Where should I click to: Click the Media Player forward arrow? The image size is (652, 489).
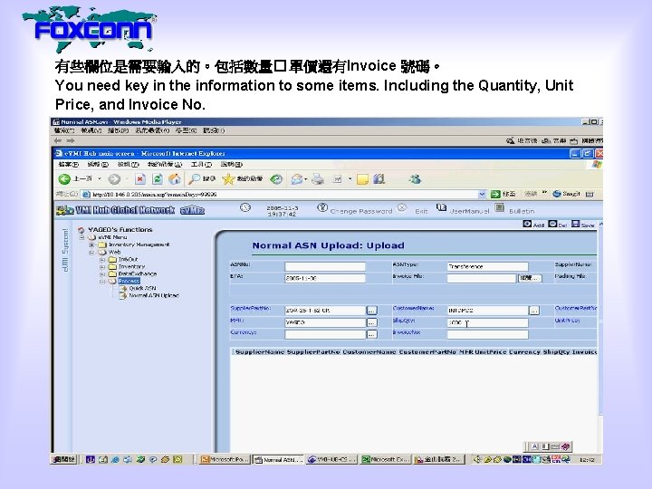(71, 140)
